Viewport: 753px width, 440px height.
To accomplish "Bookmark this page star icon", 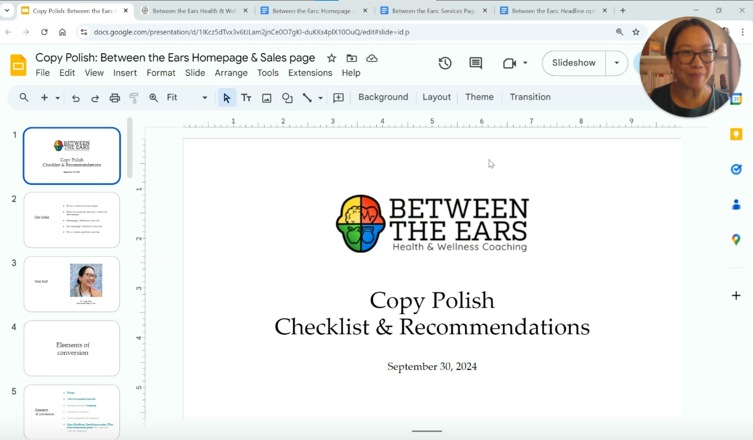I will pos(636,32).
